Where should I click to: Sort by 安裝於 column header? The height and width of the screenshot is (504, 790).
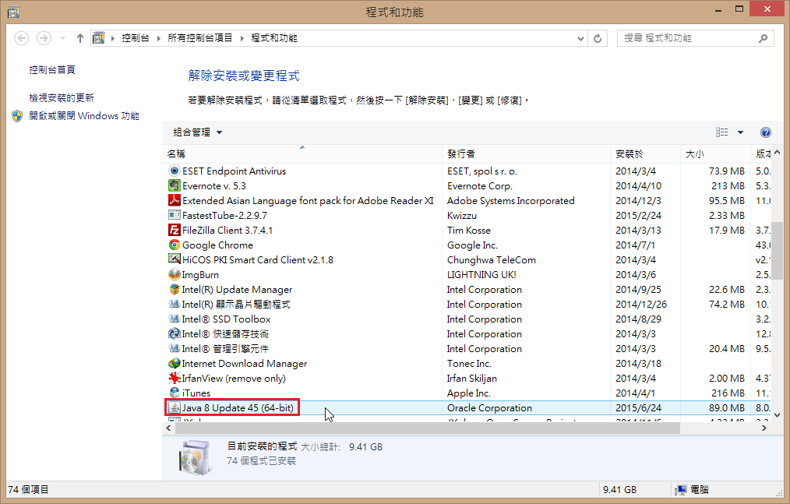[x=645, y=153]
